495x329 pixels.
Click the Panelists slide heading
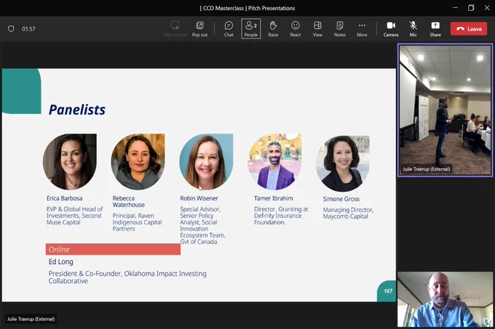click(77, 110)
